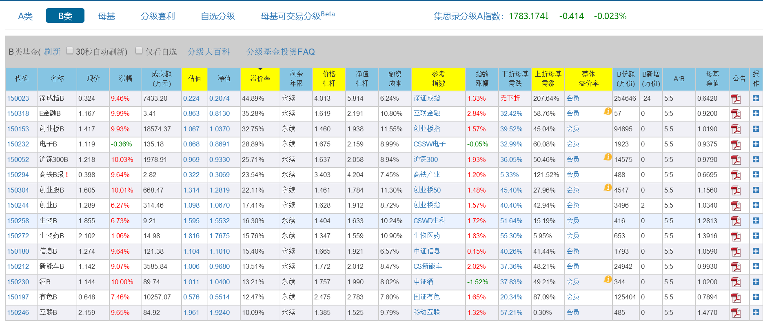Open fund code 150246
763x321 pixels.
(x=18, y=312)
